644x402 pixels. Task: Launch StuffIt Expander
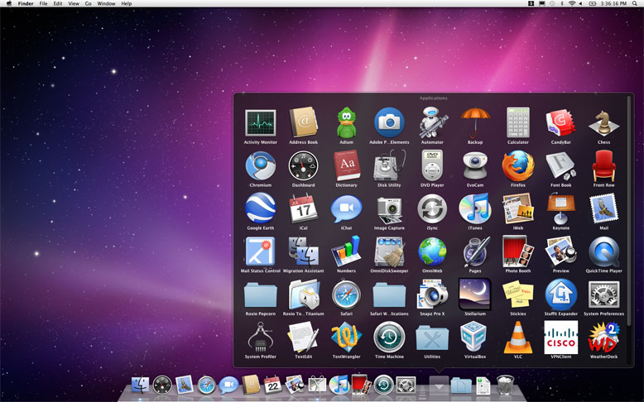pos(560,294)
